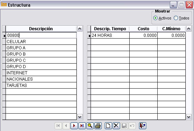Screen dimensions: 194x131
Task: Delete record with the X icon
Action: tap(116, 126)
